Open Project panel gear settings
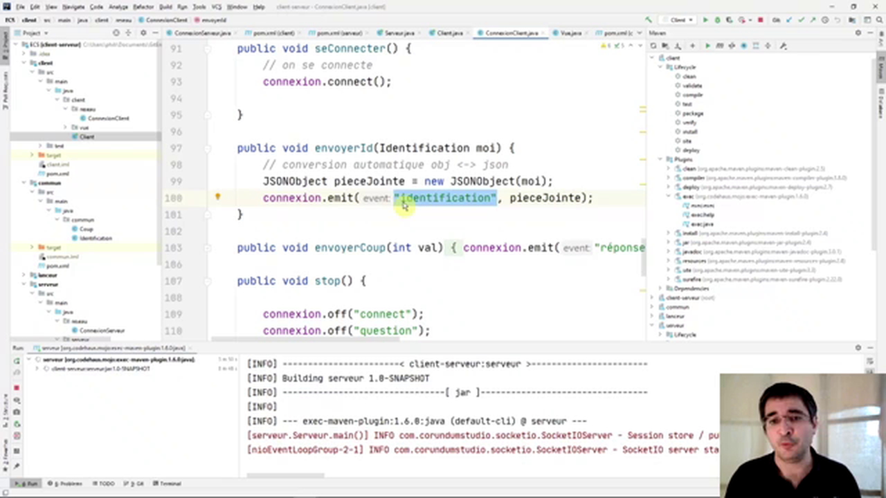This screenshot has height=498, width=886. [143, 33]
